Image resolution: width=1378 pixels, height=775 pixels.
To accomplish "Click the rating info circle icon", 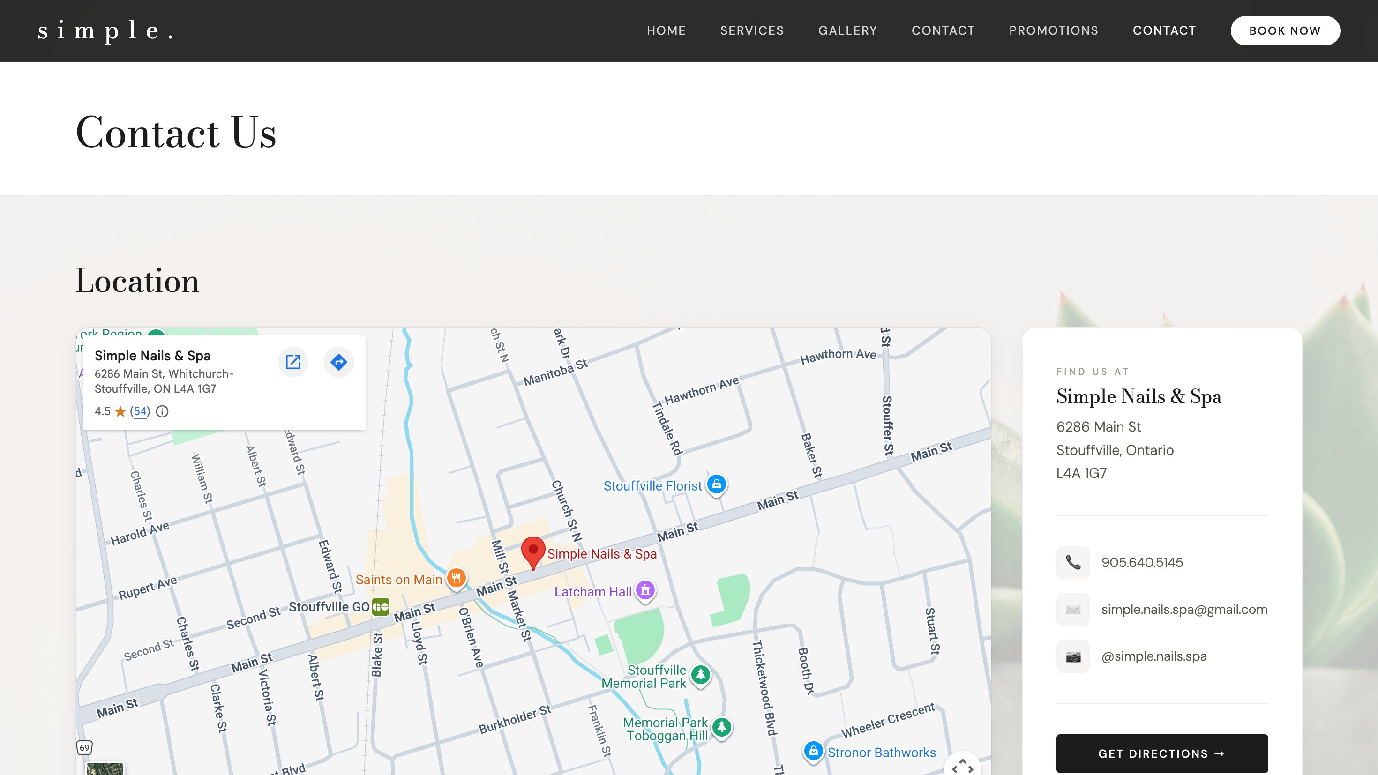I will [162, 411].
